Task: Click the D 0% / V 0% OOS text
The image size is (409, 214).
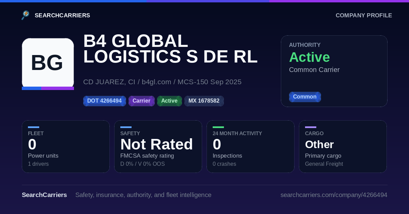Action: pyautogui.click(x=142, y=164)
